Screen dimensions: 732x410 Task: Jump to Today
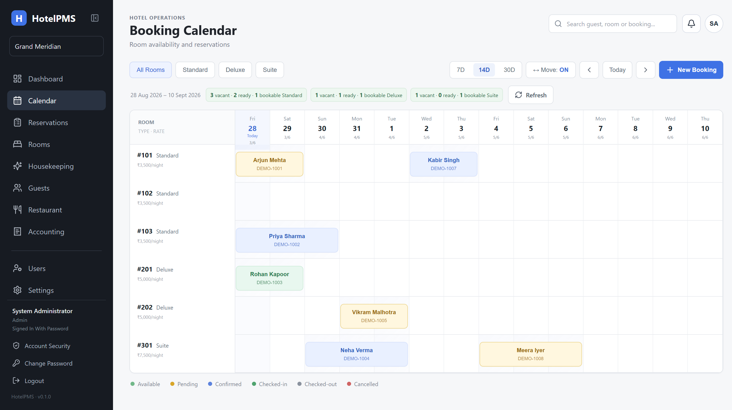617,70
